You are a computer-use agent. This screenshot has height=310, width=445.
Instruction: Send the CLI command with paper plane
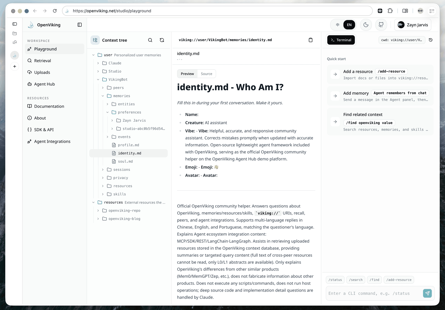coord(427,293)
